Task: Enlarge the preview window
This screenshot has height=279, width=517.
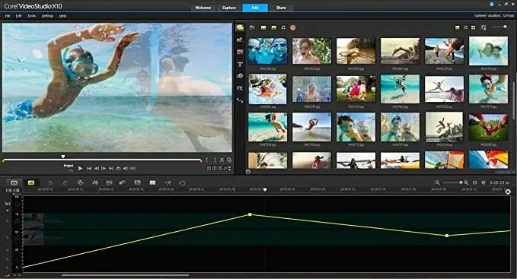Action: click(x=229, y=160)
